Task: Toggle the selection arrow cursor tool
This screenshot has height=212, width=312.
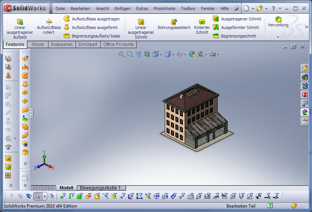Action: tap(37, 196)
